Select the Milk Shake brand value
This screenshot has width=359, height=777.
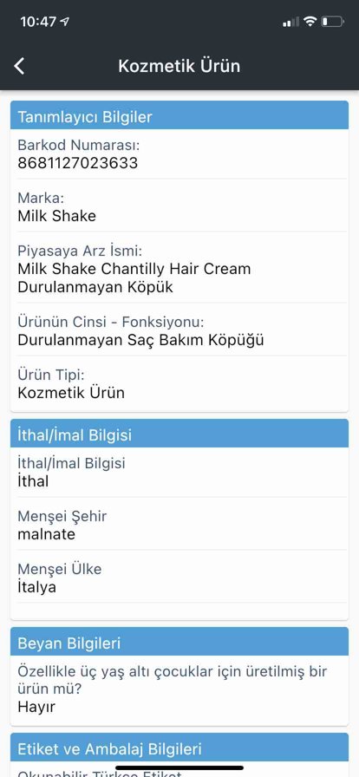56,216
